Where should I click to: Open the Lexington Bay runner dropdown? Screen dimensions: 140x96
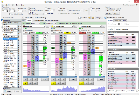point(90,26)
